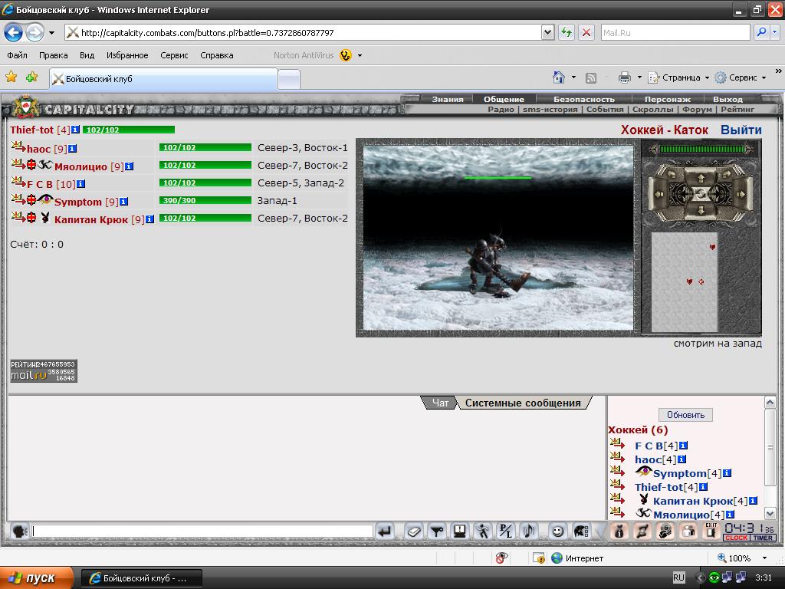Expand the print options dropdown arrow
The width and height of the screenshot is (785, 589).
(x=639, y=77)
